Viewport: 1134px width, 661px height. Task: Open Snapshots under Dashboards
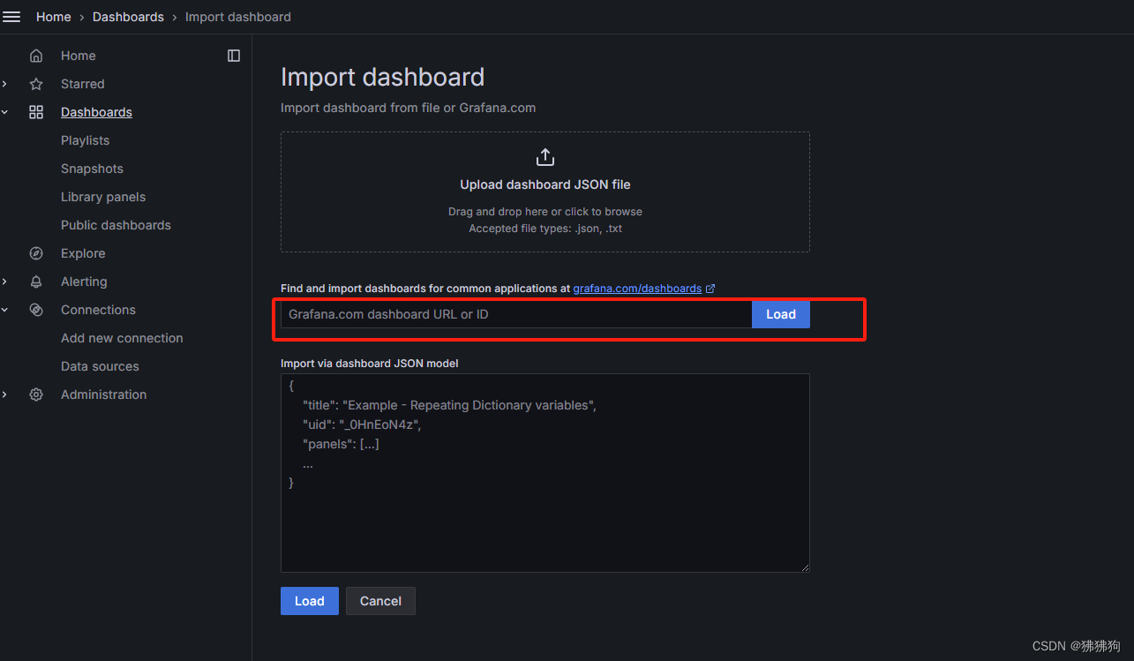tap(92, 169)
